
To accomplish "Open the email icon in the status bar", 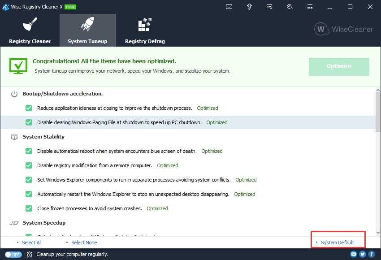I will tap(354, 254).
